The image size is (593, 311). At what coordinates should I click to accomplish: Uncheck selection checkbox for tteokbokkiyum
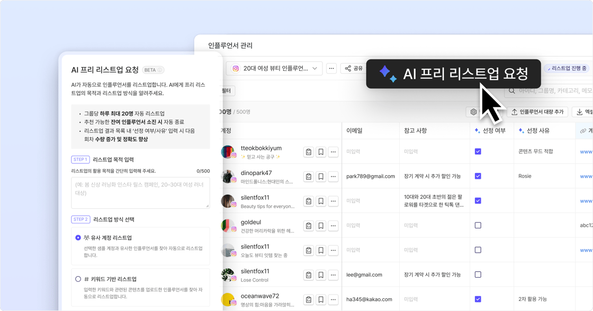pos(478,151)
